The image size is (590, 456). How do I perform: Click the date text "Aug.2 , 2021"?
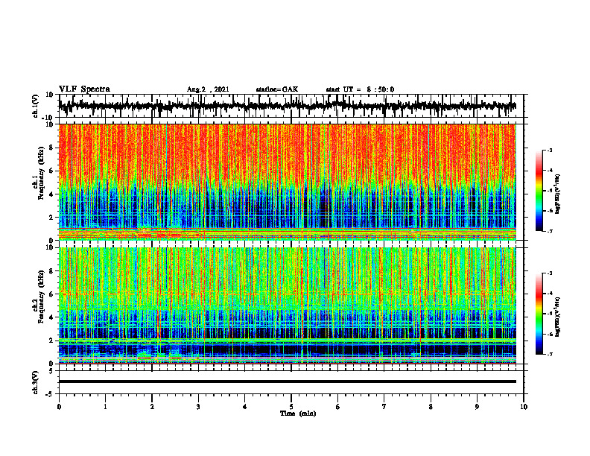(208, 89)
